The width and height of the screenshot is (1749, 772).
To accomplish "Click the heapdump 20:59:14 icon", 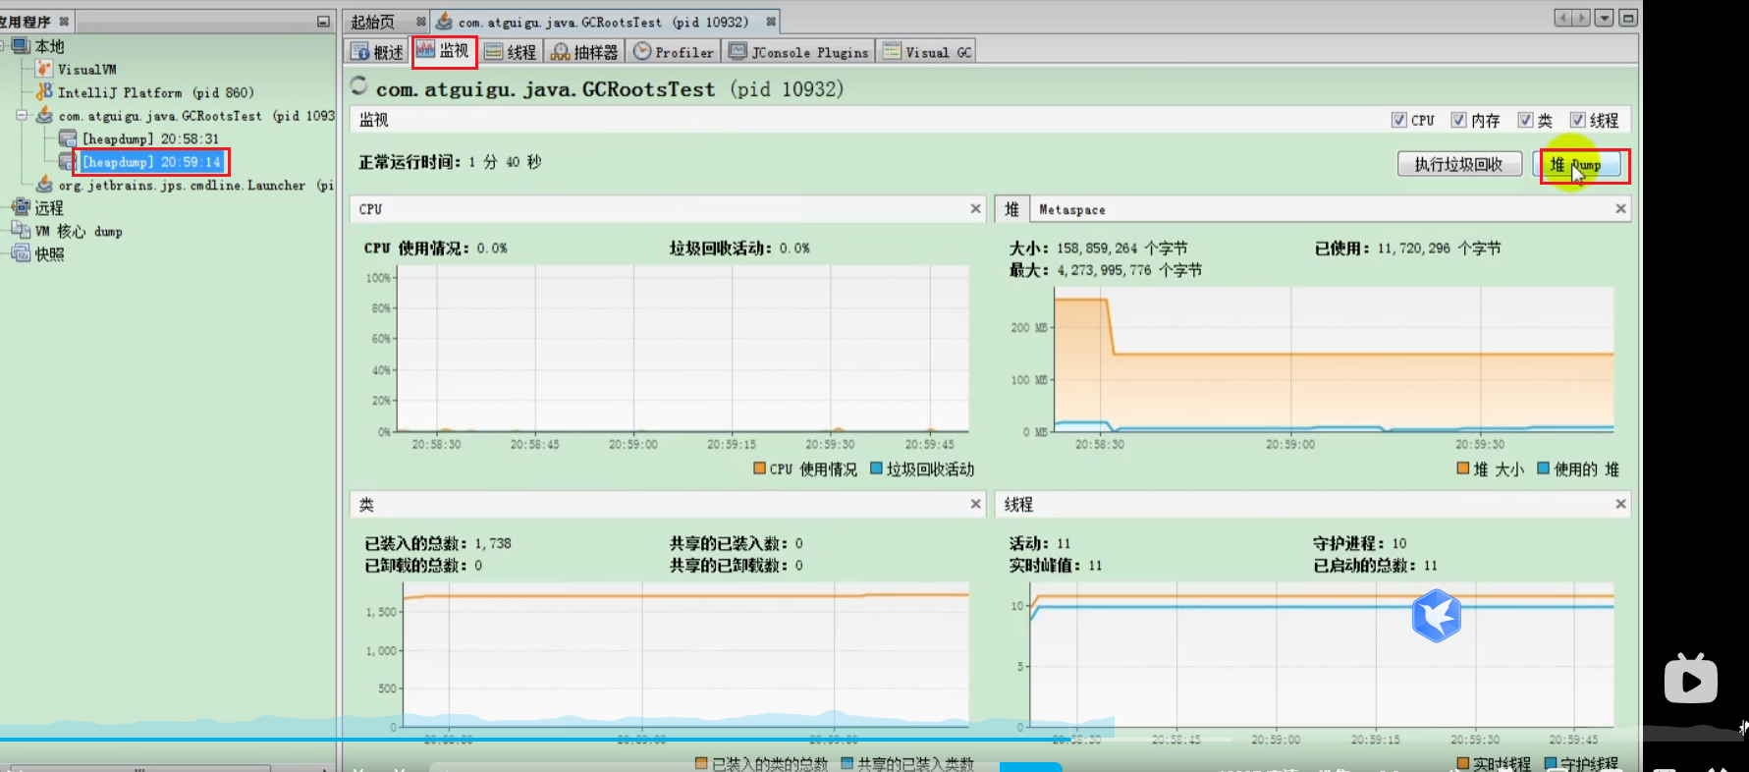I will tap(68, 161).
